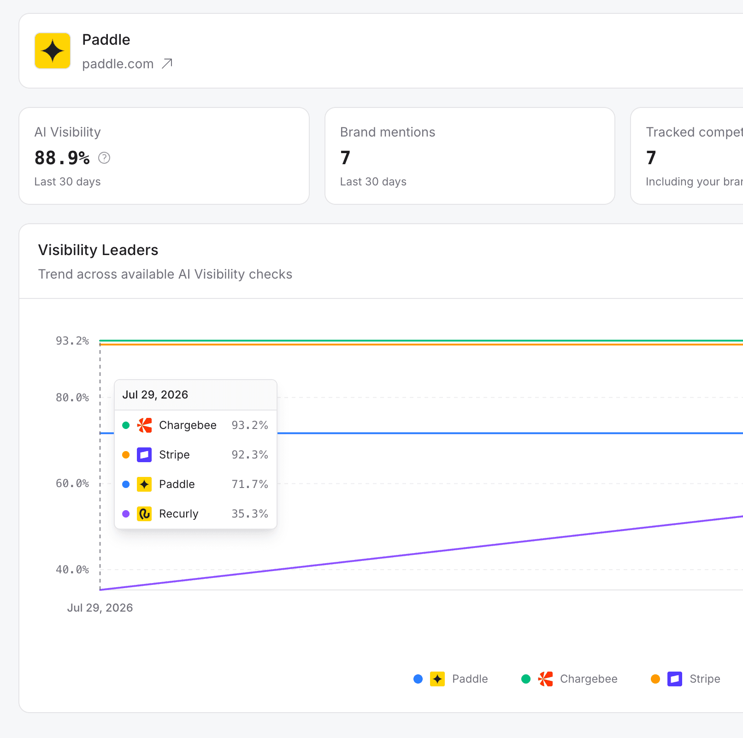This screenshot has width=743, height=738.
Task: Click Chargebee's 93.2% value in tooltip
Action: click(250, 425)
